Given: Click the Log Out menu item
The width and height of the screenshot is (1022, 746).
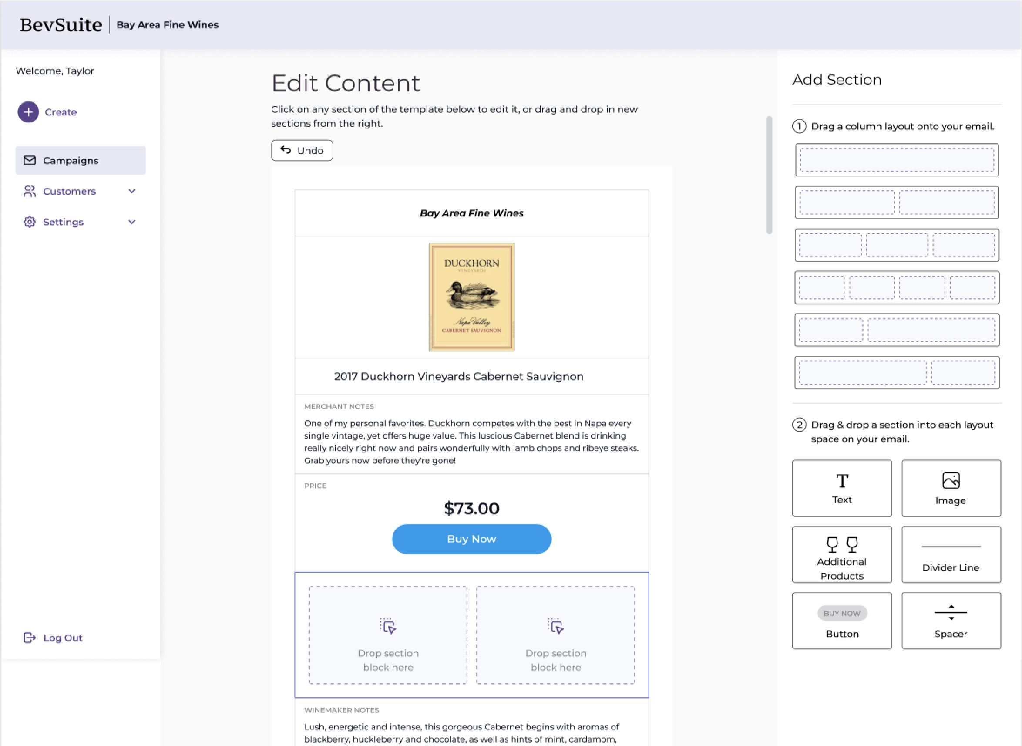Looking at the screenshot, I should (63, 637).
